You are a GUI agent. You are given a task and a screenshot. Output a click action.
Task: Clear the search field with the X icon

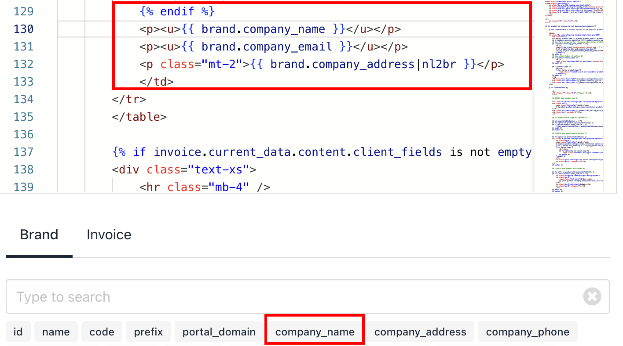click(592, 297)
